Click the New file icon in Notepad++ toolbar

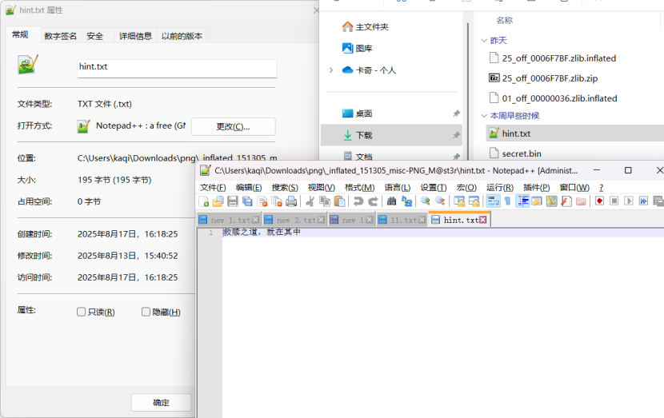click(204, 201)
